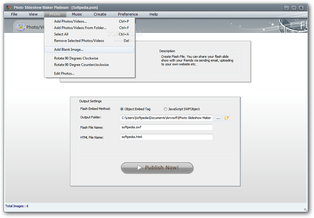
Task: Select Add Blank Image... entry
Action: 90,50
